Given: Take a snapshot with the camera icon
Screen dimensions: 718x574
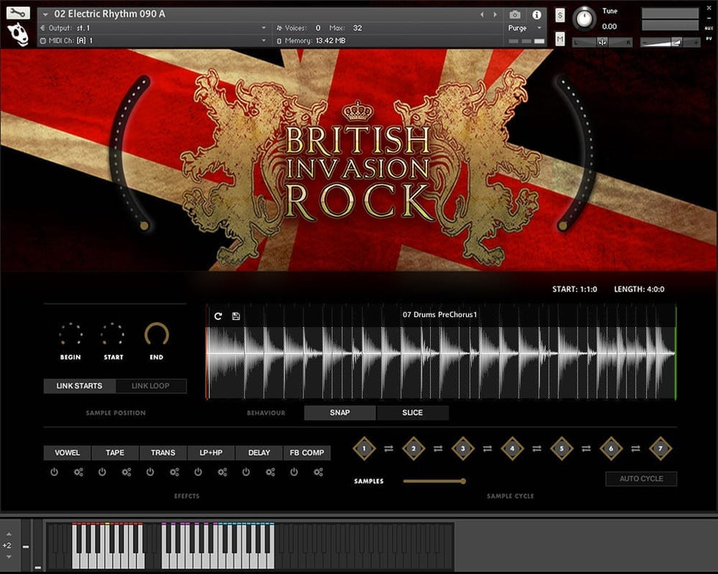Looking at the screenshot, I should point(515,15).
